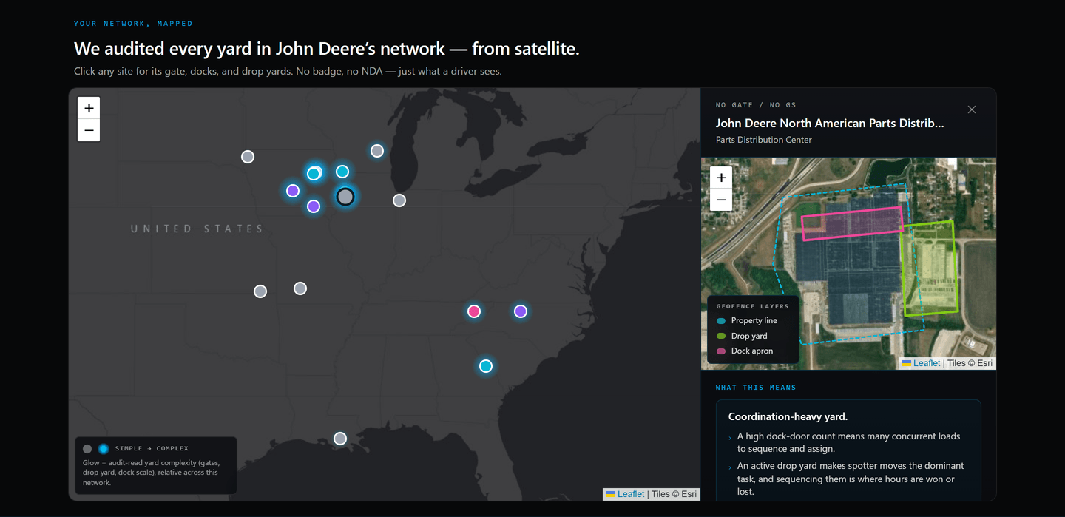The image size is (1065, 517).
Task: Click the Property line legend swatch
Action: coord(721,321)
